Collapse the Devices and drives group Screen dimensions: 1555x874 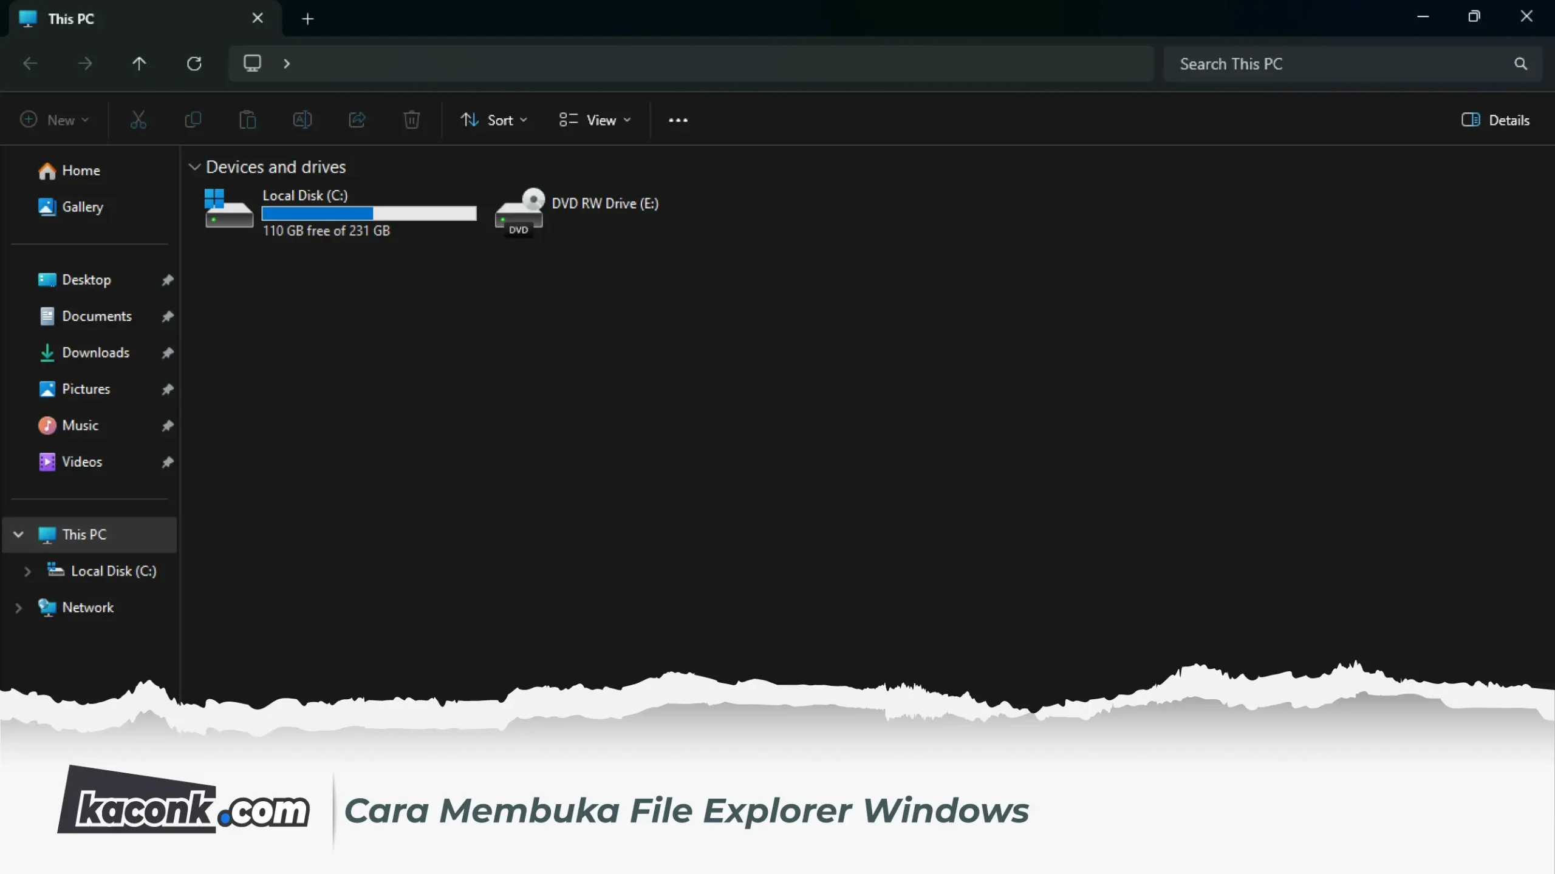coord(194,166)
